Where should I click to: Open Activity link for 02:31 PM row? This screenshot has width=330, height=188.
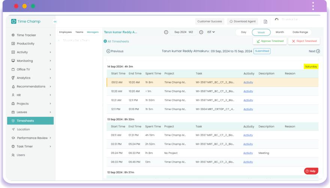point(248,144)
